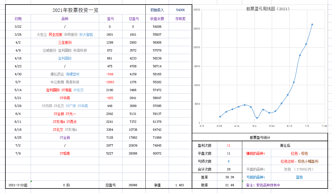This screenshot has width=332, height=193.
Task: Select the date cell 3/26
Action: click(18, 35)
